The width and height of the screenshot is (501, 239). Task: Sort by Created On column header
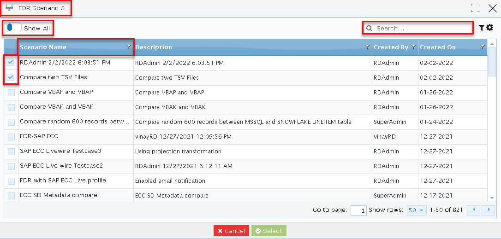(x=438, y=47)
